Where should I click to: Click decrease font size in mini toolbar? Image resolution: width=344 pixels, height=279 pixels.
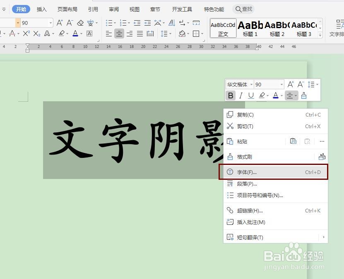coord(301,84)
